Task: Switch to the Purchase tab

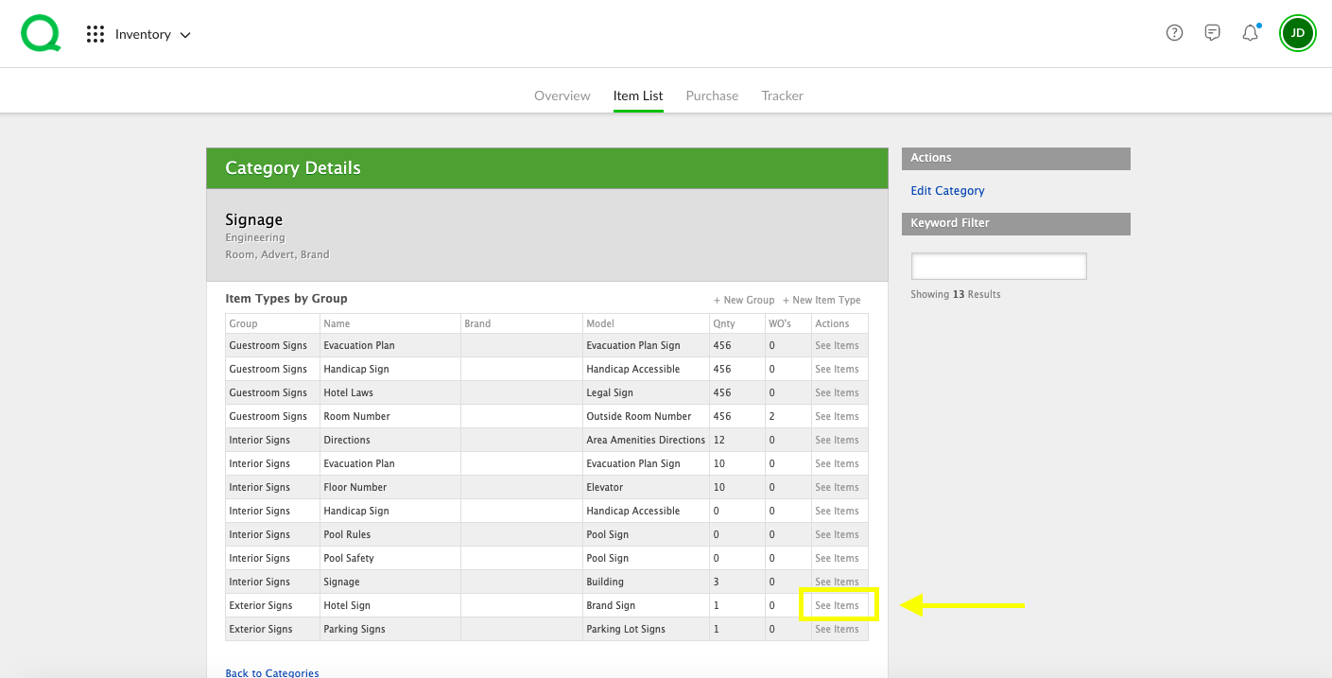Action: (x=712, y=95)
